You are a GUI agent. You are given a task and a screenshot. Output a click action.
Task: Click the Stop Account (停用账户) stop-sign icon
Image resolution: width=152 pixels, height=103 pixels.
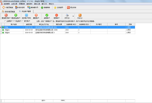(57, 15)
